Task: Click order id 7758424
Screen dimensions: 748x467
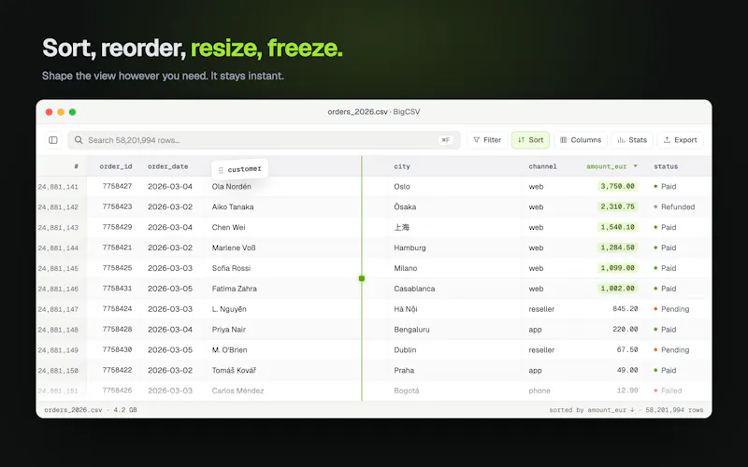Action: pos(117,309)
